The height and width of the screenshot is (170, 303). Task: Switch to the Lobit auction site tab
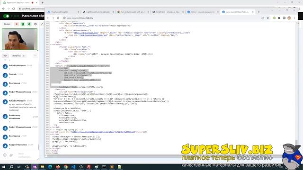point(203,12)
